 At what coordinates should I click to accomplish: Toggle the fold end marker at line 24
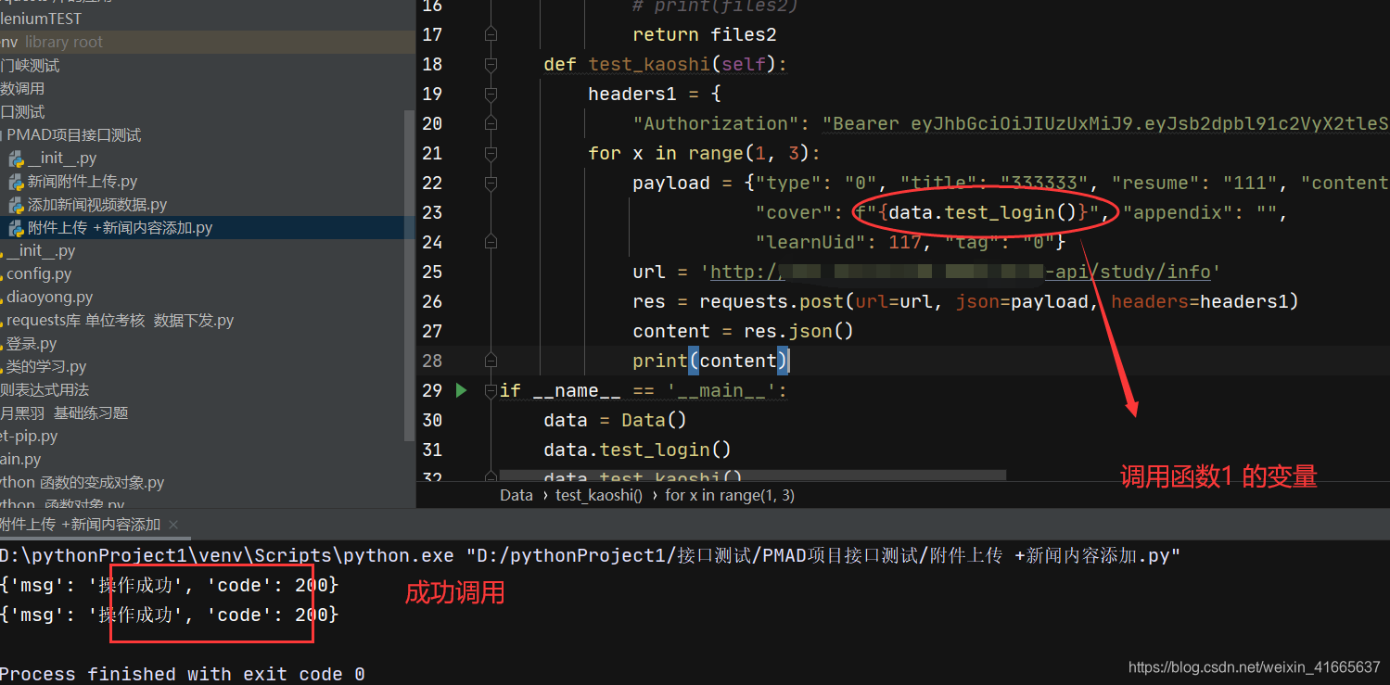pyautogui.click(x=491, y=242)
